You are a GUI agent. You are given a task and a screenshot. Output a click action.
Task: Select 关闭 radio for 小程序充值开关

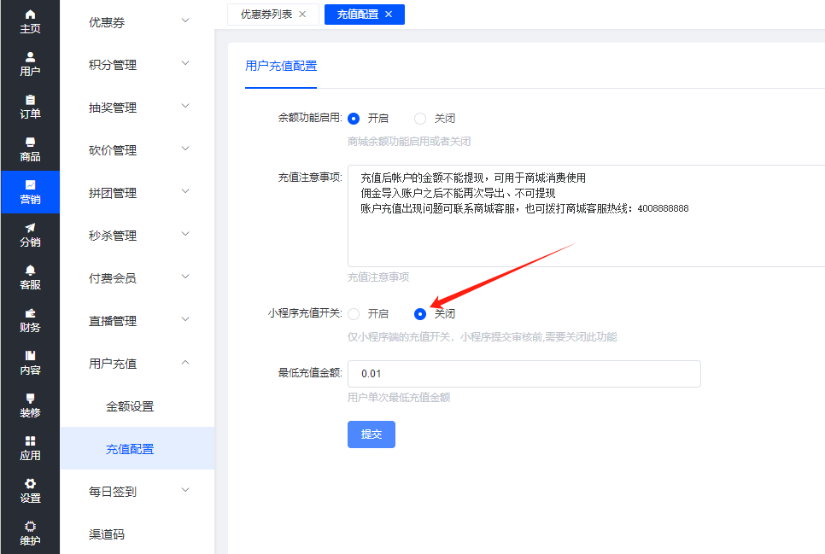click(420, 314)
